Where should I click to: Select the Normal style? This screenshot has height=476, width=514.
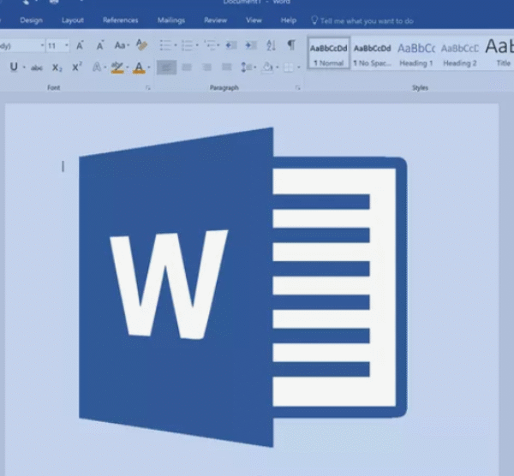pyautogui.click(x=329, y=53)
